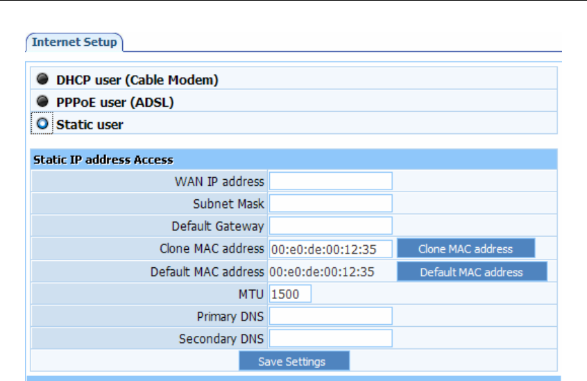
Task: Click the WAN IP address input field
Action: pos(330,181)
